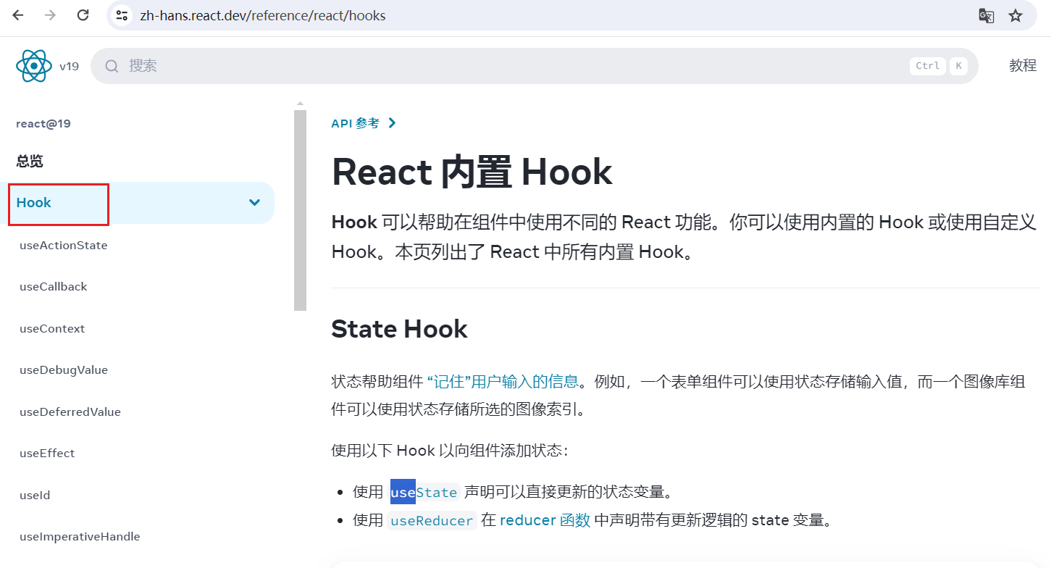This screenshot has width=1051, height=568.
Task: Open site information icon in address bar
Action: (122, 15)
